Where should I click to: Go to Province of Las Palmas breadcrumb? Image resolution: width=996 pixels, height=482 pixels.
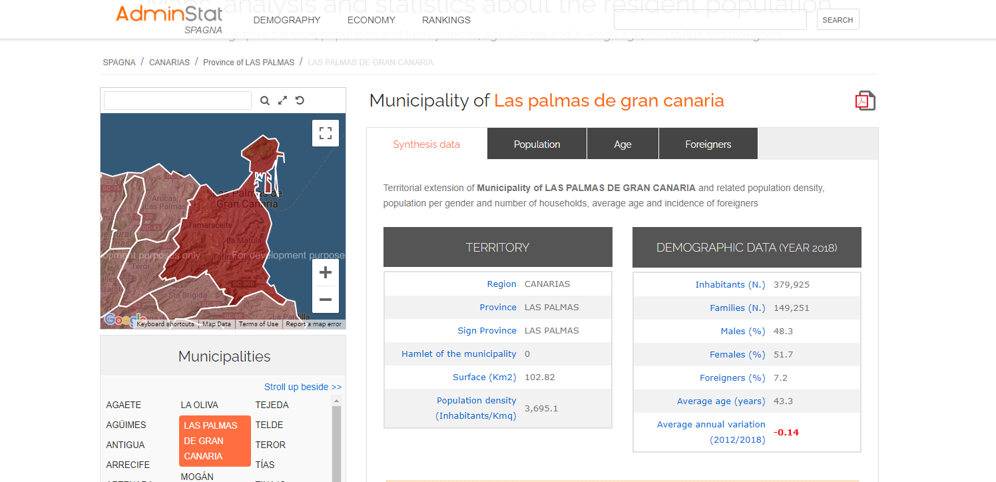[x=248, y=62]
